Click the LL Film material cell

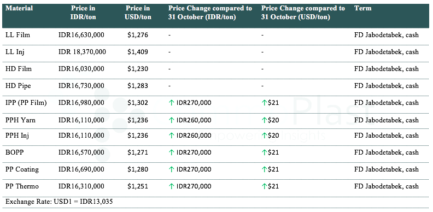pos(17,35)
